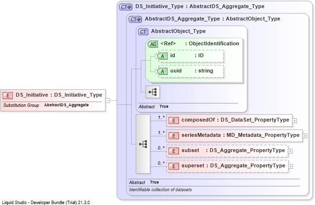315x205 pixels.
Task: Click 'subset : DS_Aggregate_PropertyType' text
Action: click(x=233, y=150)
